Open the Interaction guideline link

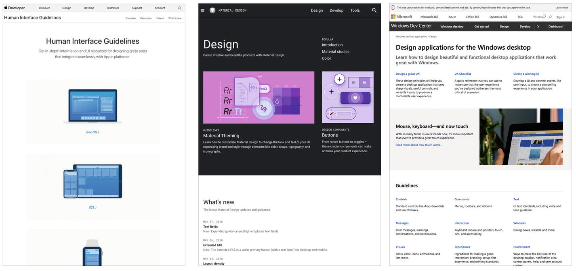coord(462,223)
